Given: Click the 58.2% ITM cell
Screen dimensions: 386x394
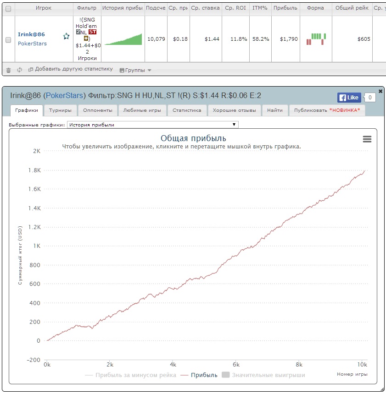Looking at the screenshot, I should point(261,39).
